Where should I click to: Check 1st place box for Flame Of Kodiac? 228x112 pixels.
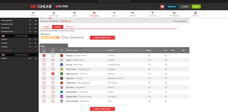44,101
